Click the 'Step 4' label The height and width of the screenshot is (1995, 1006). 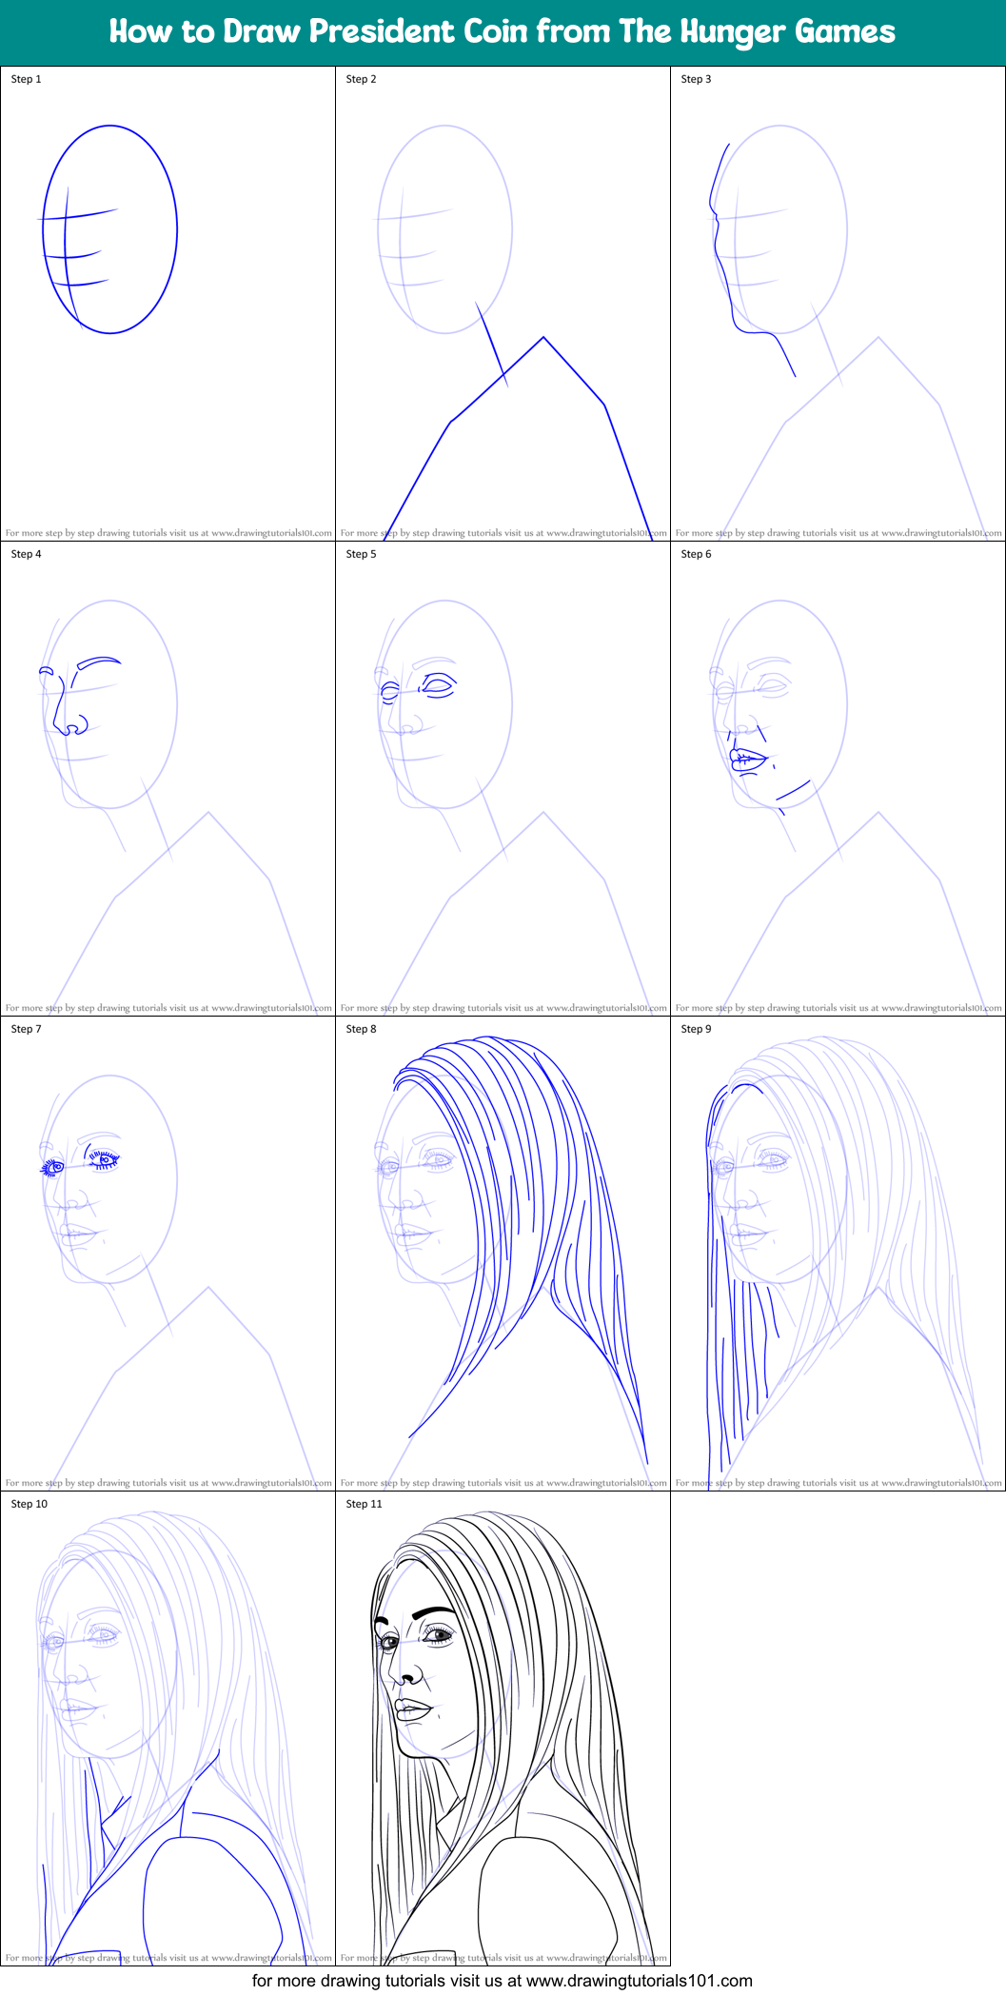(x=27, y=554)
